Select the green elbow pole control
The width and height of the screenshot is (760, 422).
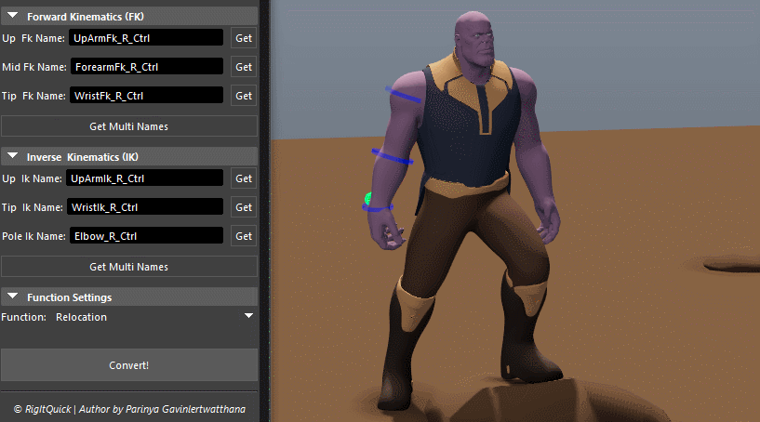(367, 198)
